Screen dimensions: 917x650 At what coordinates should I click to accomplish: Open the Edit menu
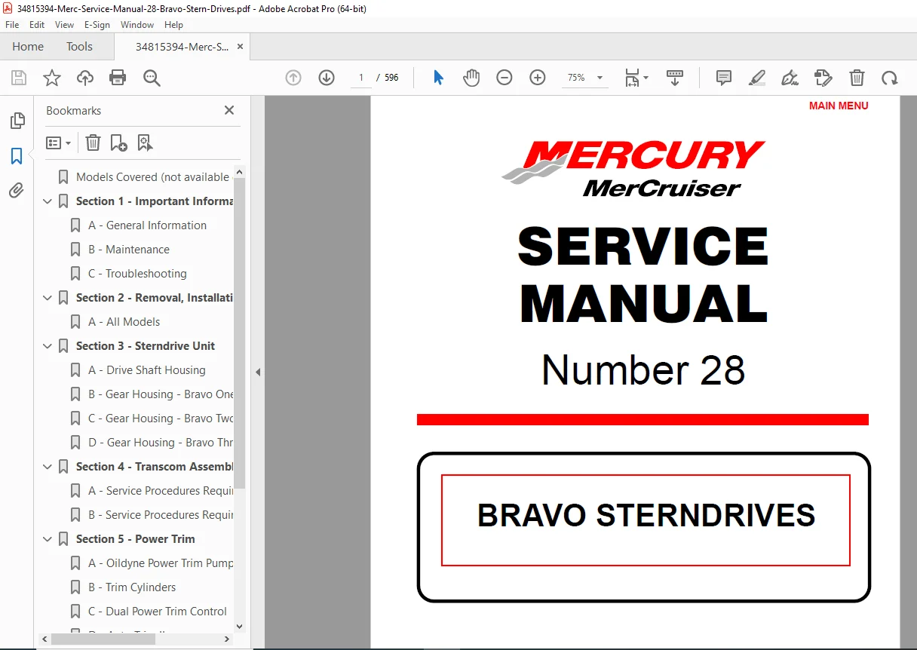point(37,25)
